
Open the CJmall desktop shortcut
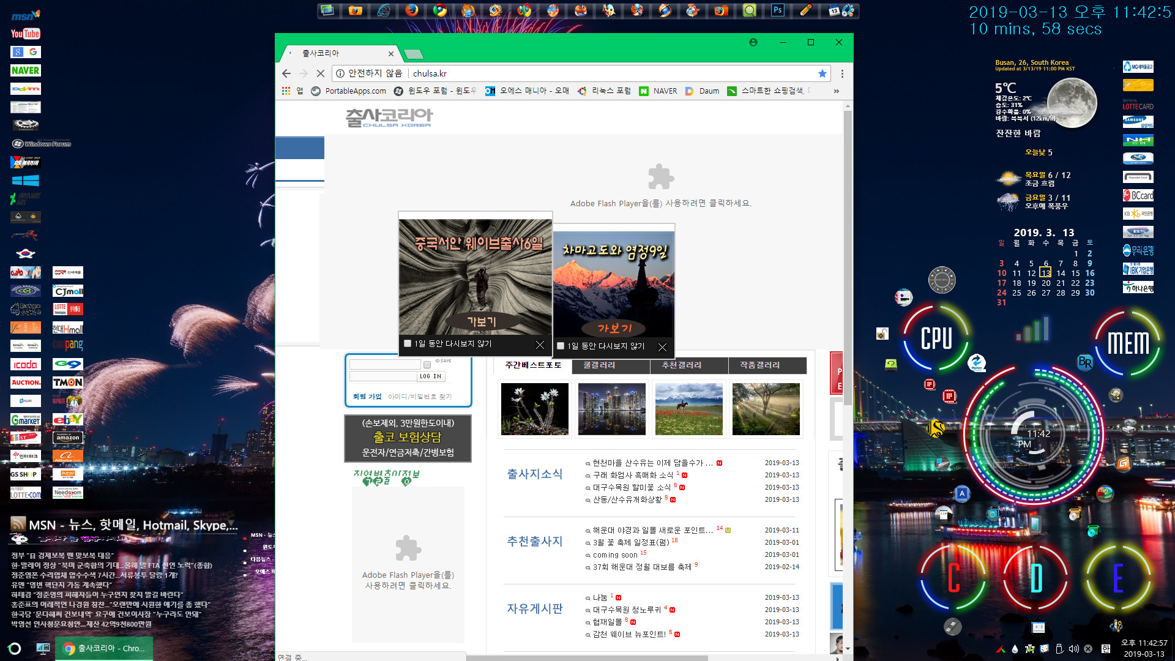[67, 291]
